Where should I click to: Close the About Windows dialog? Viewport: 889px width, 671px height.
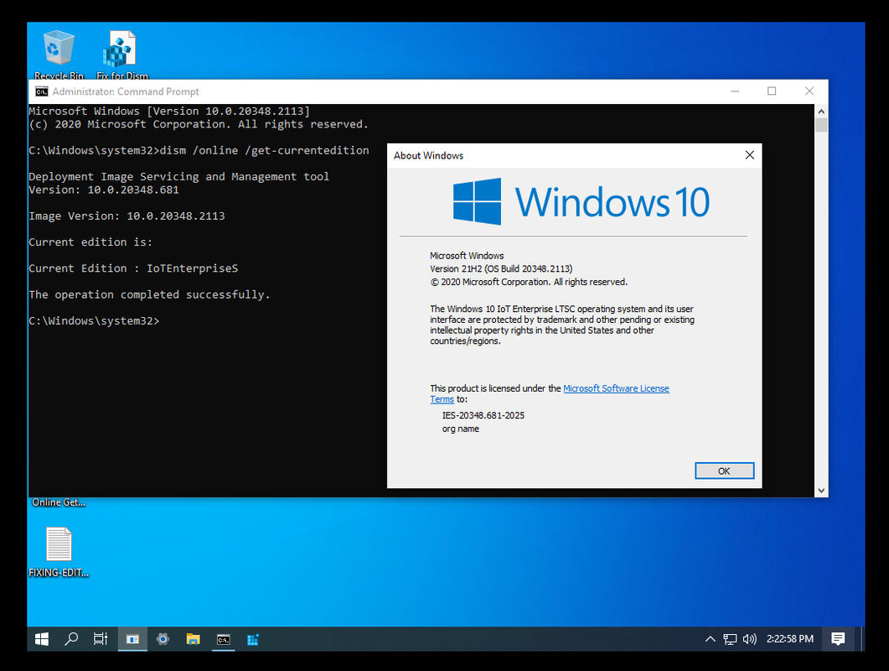click(x=750, y=155)
